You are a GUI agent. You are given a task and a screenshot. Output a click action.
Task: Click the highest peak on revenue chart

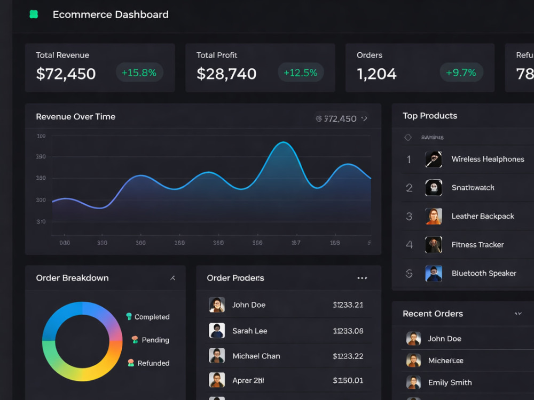point(284,142)
